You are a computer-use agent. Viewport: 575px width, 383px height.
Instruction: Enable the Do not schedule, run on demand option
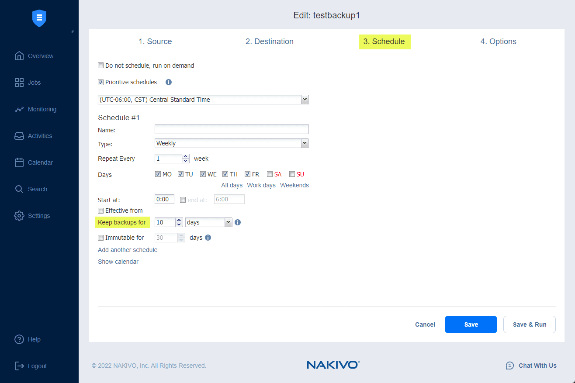coord(100,65)
